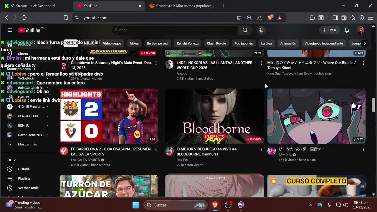Switch to the Stream - Kick Dashboard tab

(35, 6)
